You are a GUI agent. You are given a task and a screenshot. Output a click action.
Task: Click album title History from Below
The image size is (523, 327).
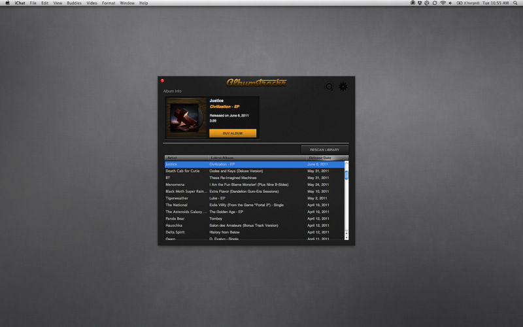[x=224, y=232]
